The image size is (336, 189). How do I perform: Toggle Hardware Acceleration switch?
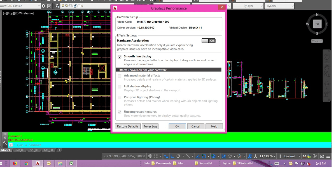click(208, 41)
